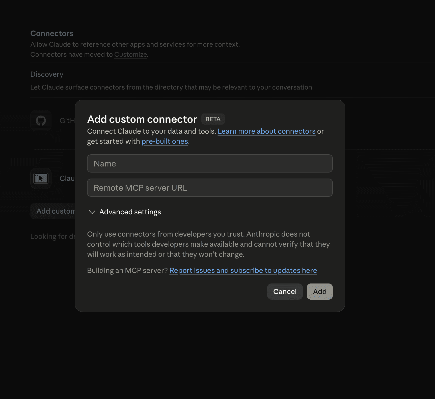Open the Advanced settings label

coord(130,212)
